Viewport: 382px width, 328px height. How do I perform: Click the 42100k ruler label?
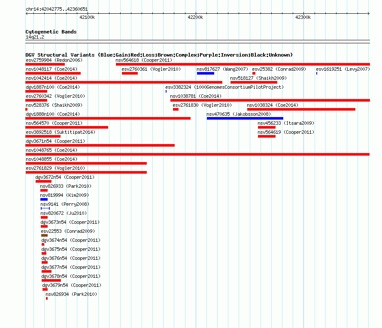click(87, 17)
